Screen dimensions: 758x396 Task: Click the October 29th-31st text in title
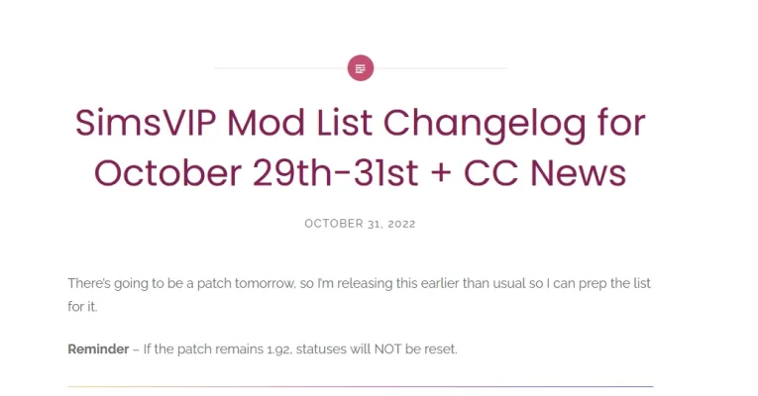click(256, 173)
